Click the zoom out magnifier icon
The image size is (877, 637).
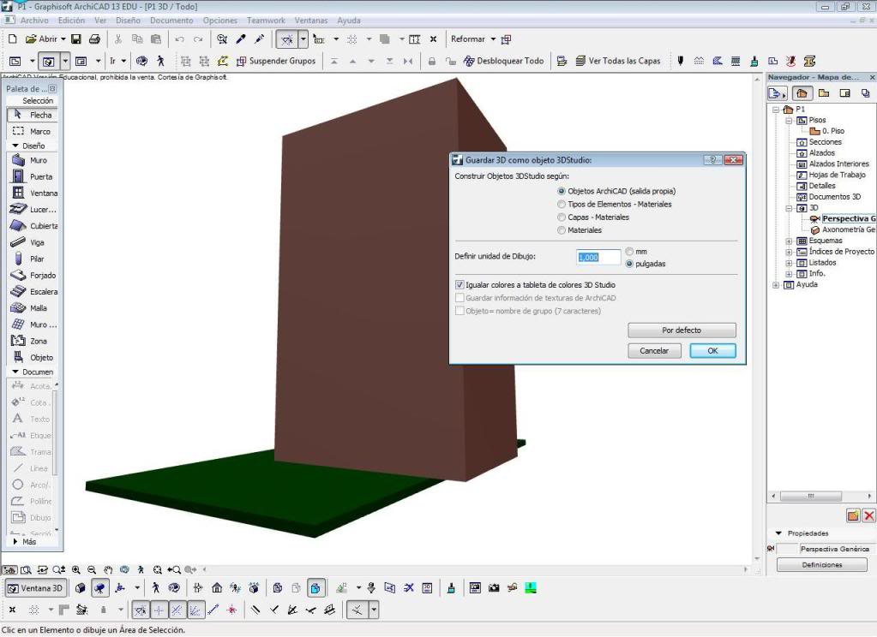[x=92, y=570]
